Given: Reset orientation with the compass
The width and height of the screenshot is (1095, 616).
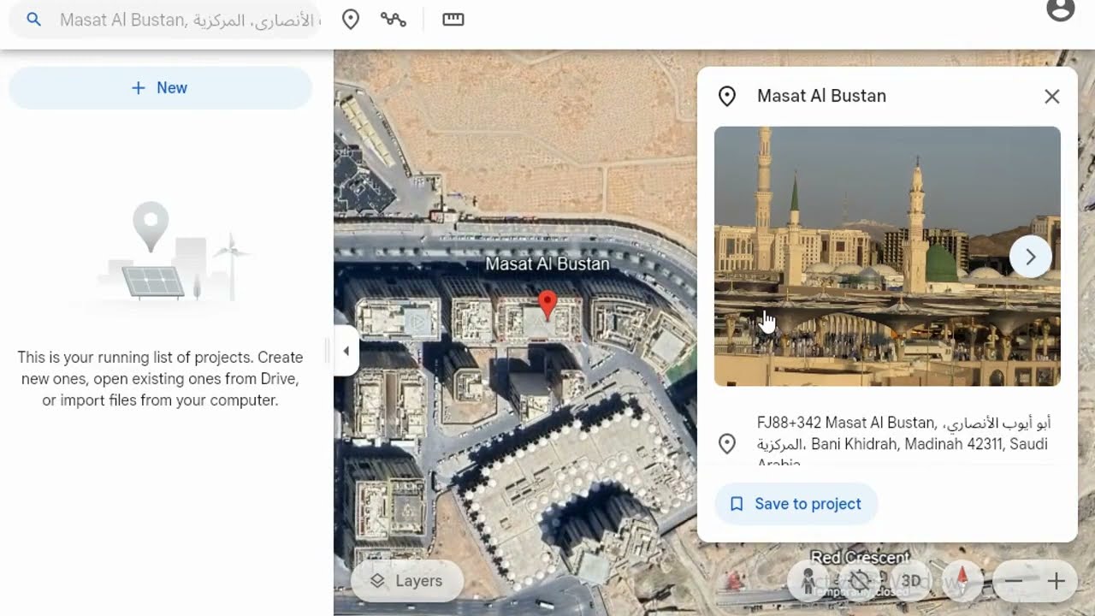Looking at the screenshot, I should (962, 582).
